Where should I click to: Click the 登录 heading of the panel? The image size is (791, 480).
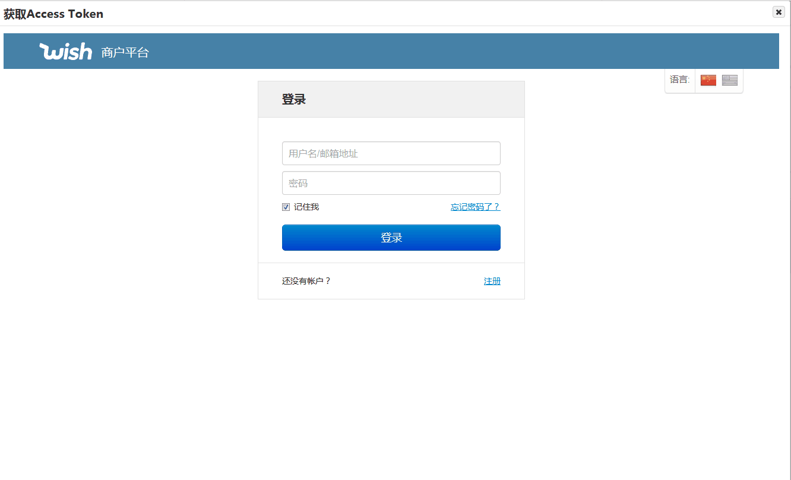293,99
